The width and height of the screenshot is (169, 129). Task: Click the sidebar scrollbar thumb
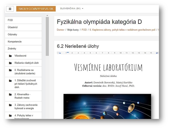point(47,36)
